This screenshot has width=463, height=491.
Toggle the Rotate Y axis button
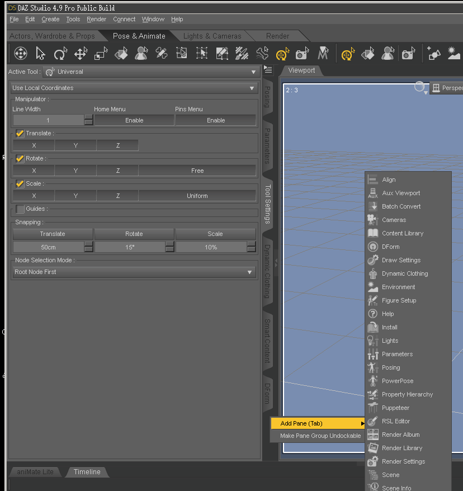pos(75,171)
